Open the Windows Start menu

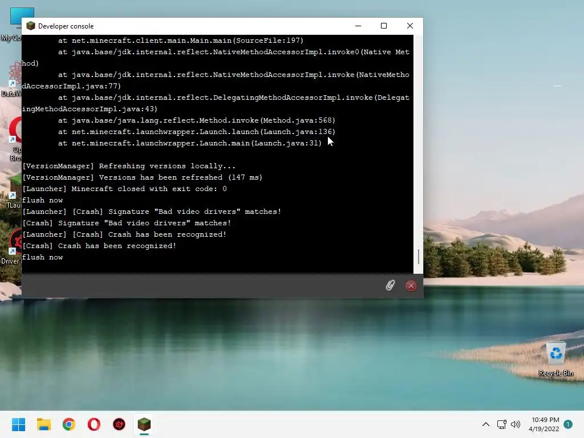click(19, 424)
